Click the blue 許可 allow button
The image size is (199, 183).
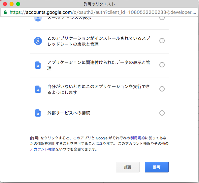point(157,167)
